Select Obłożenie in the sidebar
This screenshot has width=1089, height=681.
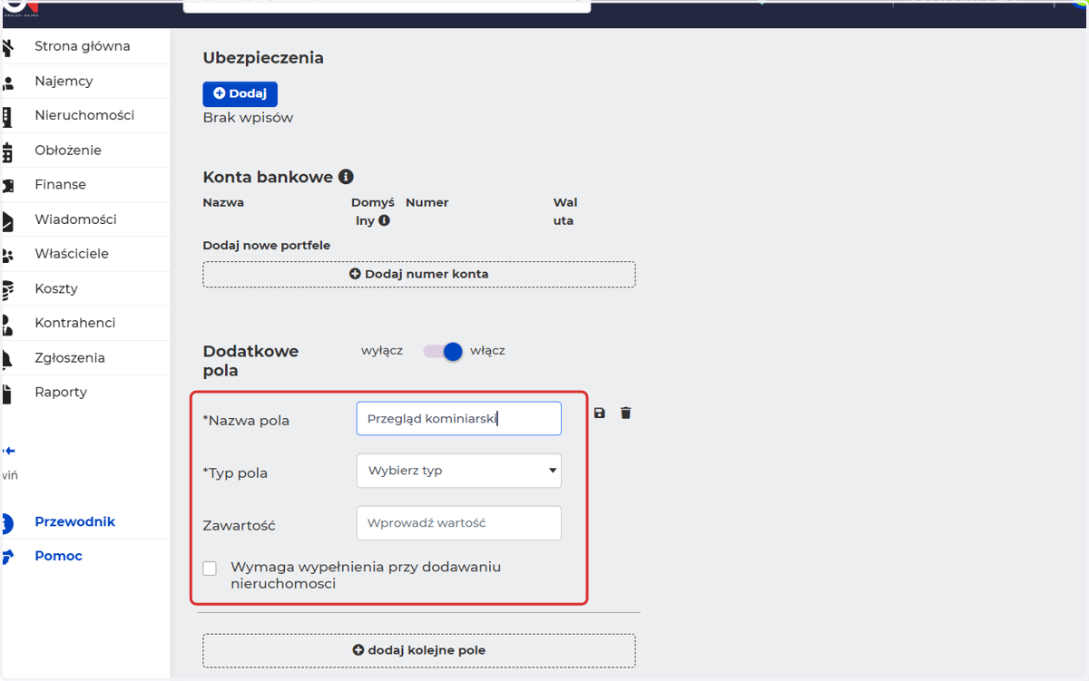68,150
